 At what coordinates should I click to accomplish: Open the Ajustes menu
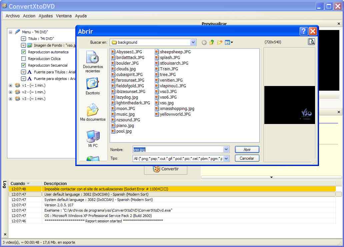(46, 16)
